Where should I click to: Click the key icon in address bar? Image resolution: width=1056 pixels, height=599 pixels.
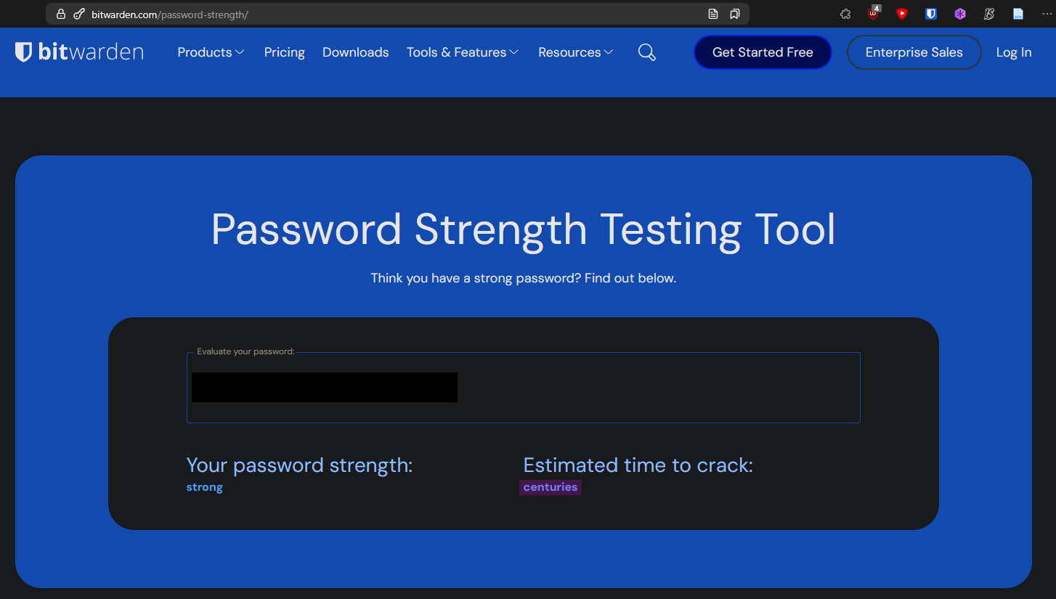(79, 14)
